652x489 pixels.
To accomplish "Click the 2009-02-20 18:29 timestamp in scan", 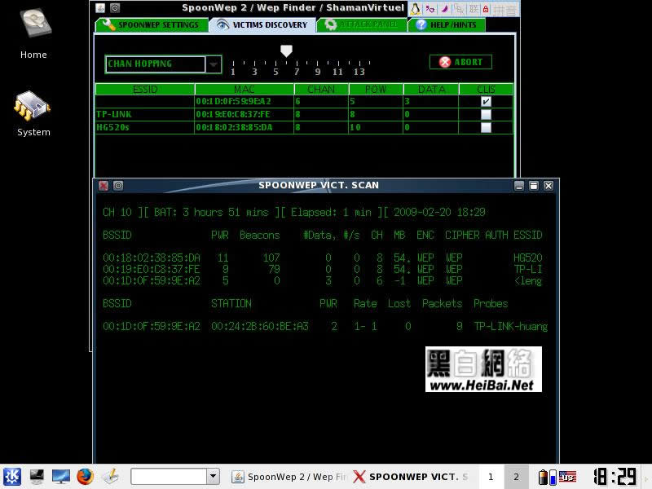I will tap(439, 213).
